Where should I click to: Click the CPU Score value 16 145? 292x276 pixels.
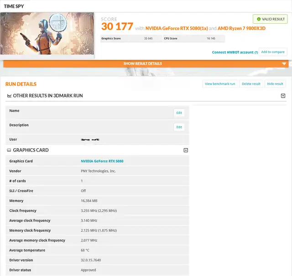coord(211,39)
